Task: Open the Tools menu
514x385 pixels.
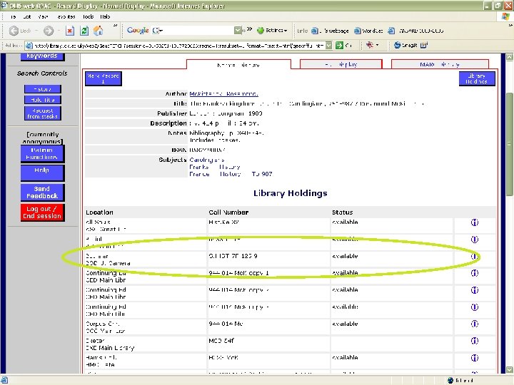Action: click(89, 16)
